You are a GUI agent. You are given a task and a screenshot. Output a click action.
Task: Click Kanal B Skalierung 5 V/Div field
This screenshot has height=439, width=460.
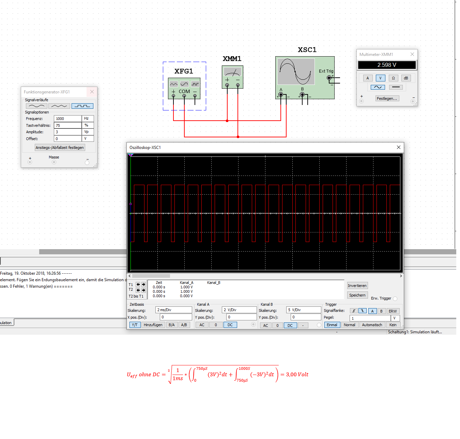[x=304, y=310]
